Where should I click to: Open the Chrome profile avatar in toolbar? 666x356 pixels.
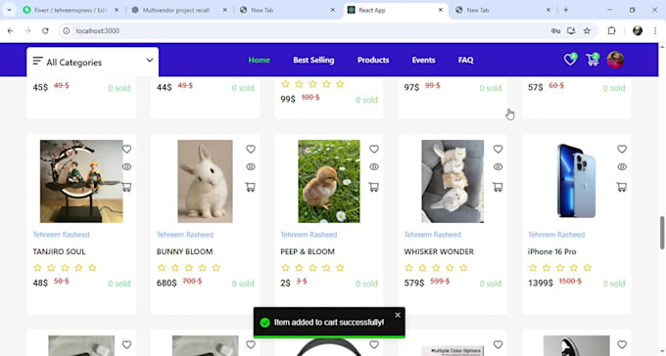tap(638, 30)
